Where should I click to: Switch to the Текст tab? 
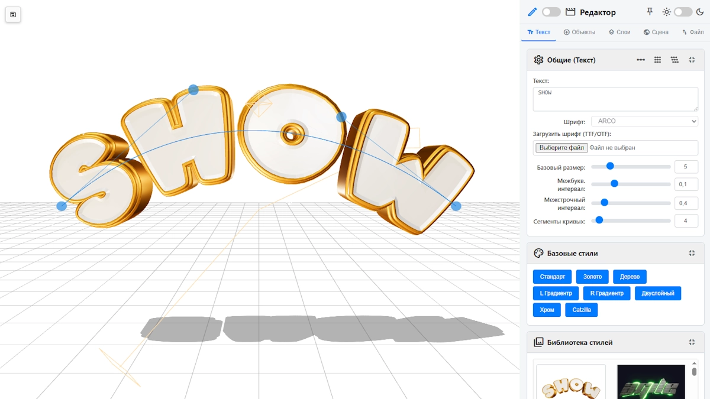click(x=538, y=32)
